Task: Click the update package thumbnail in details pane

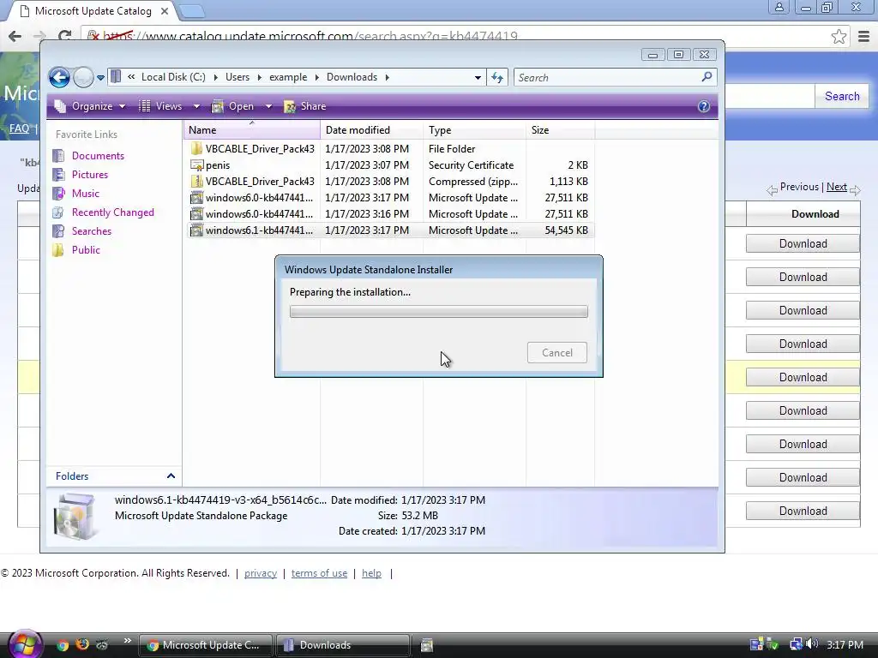Action: pos(75,516)
